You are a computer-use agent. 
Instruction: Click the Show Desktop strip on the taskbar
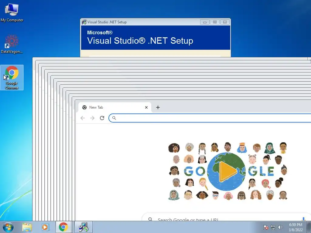[x=309, y=227]
